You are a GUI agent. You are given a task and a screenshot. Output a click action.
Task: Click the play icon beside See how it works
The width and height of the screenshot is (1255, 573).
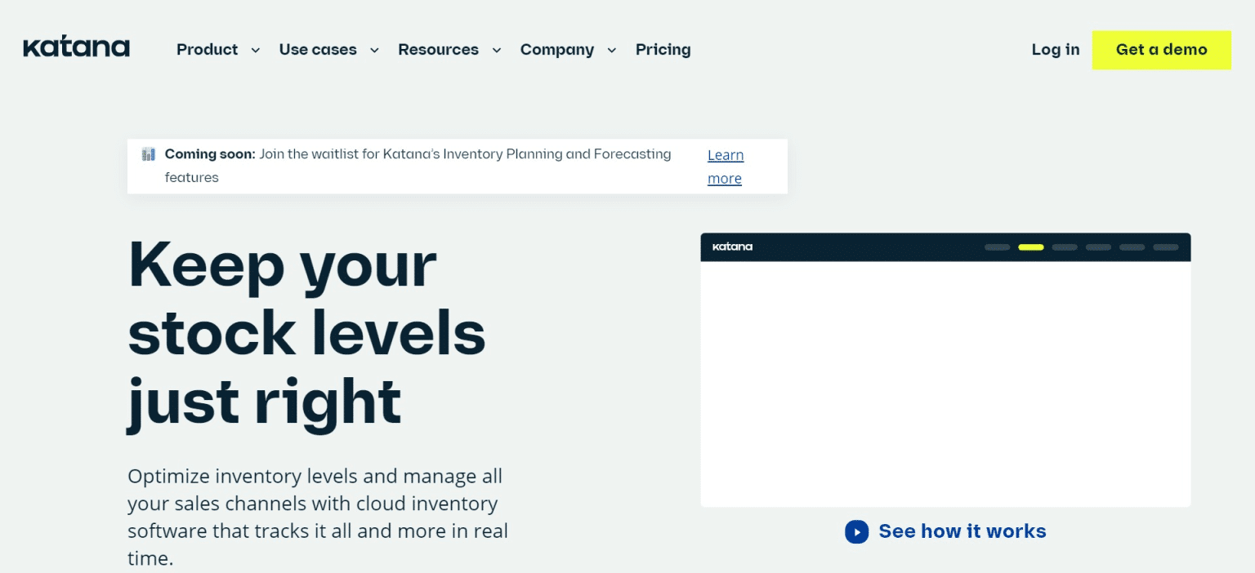tap(856, 531)
